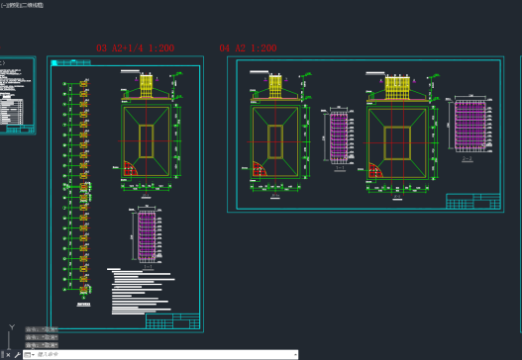This screenshot has height=360, width=522.
Task: Select red title text "03 A2+1/4 1:200"
Action: (x=135, y=48)
